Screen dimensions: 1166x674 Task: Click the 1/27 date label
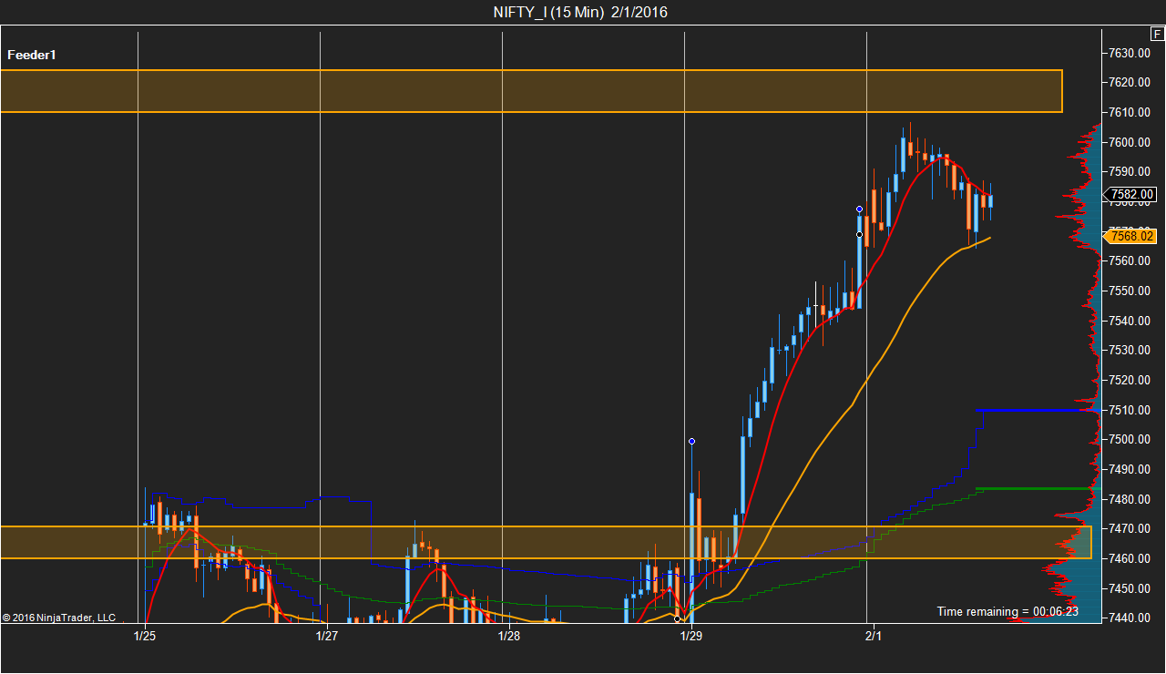pyautogui.click(x=327, y=635)
